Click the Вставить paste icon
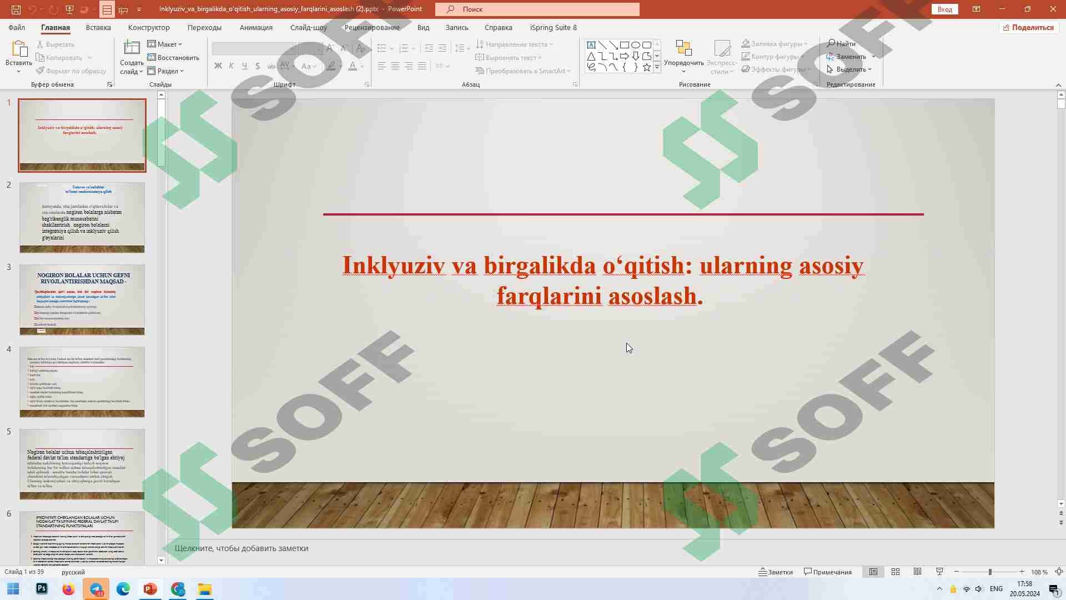This screenshot has width=1066, height=600. point(19,49)
